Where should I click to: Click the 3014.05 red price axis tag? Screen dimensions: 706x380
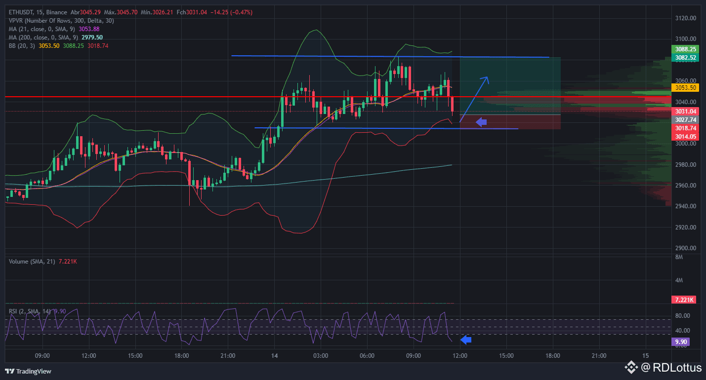coord(685,136)
